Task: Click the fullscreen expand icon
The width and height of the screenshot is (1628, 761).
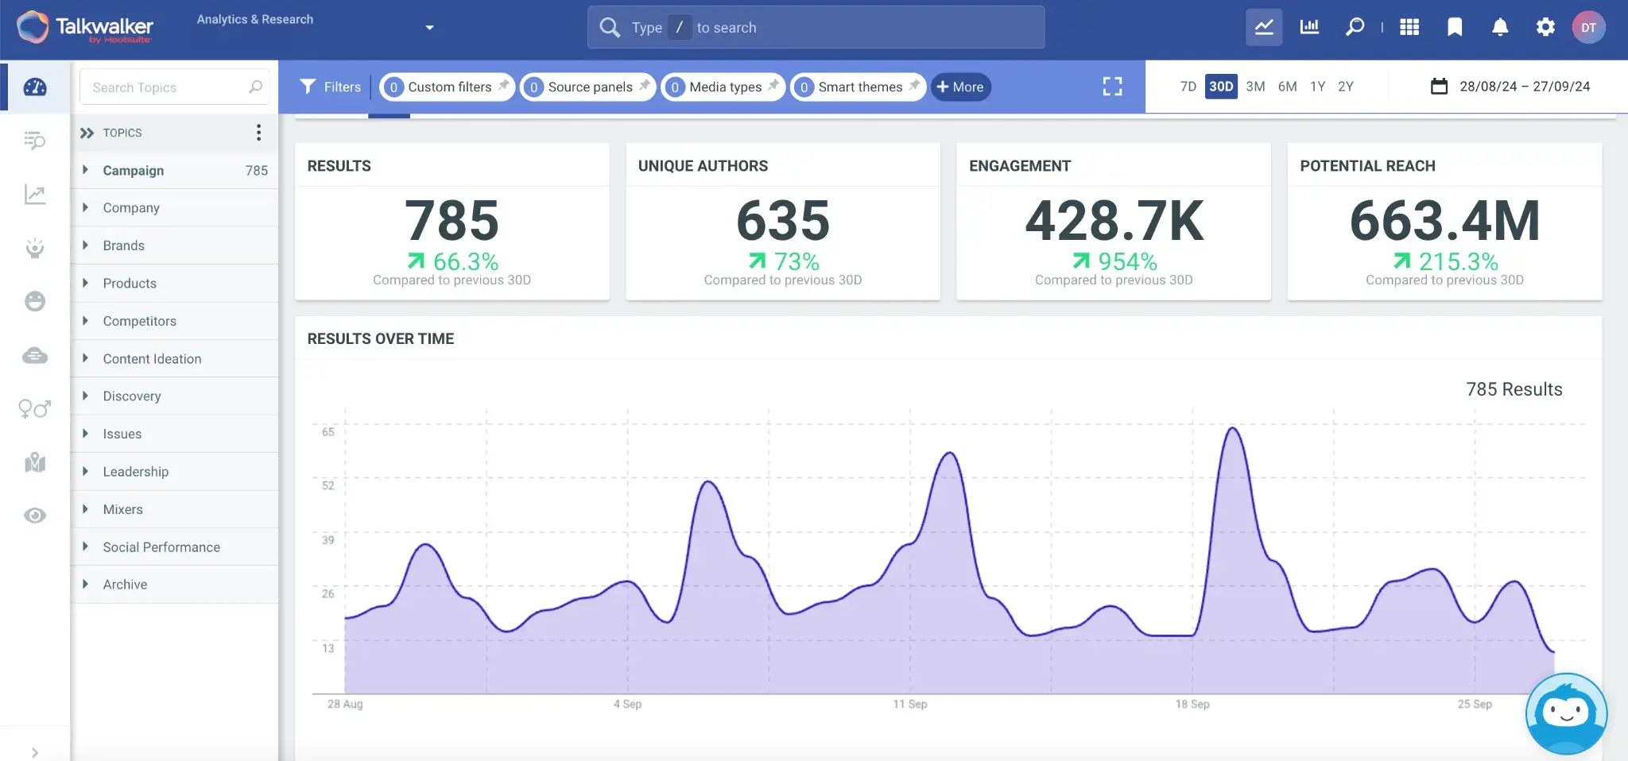Action: pos(1112,87)
